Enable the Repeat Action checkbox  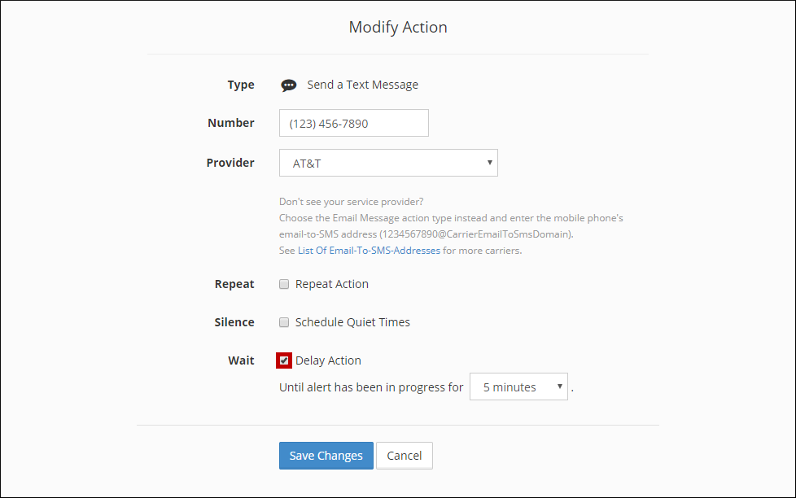point(284,285)
